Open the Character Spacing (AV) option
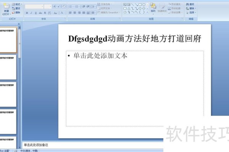This screenshot has width=229, height=152. click(50, 13)
